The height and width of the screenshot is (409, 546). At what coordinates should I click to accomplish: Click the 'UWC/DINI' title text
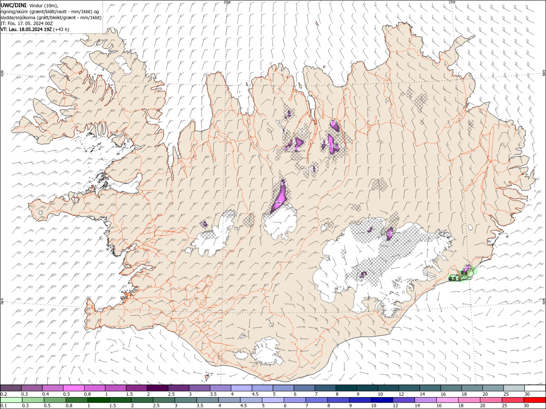pyautogui.click(x=13, y=5)
